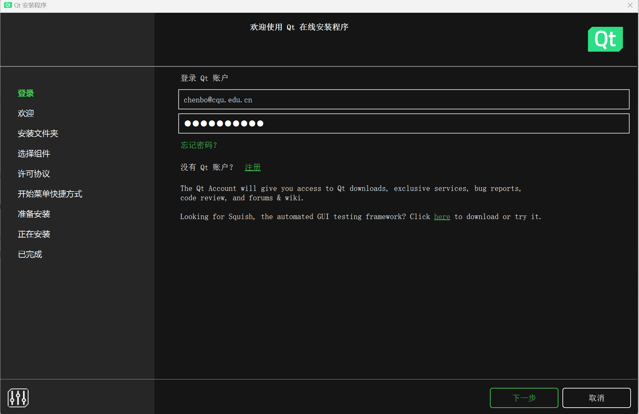The width and height of the screenshot is (639, 414).
Task: Proceed with the 下一步 button
Action: pos(524,398)
